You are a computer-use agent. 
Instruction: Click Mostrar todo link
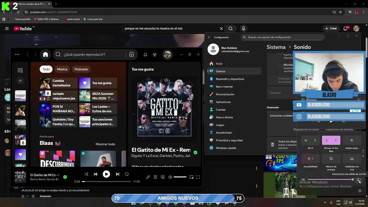105,144
